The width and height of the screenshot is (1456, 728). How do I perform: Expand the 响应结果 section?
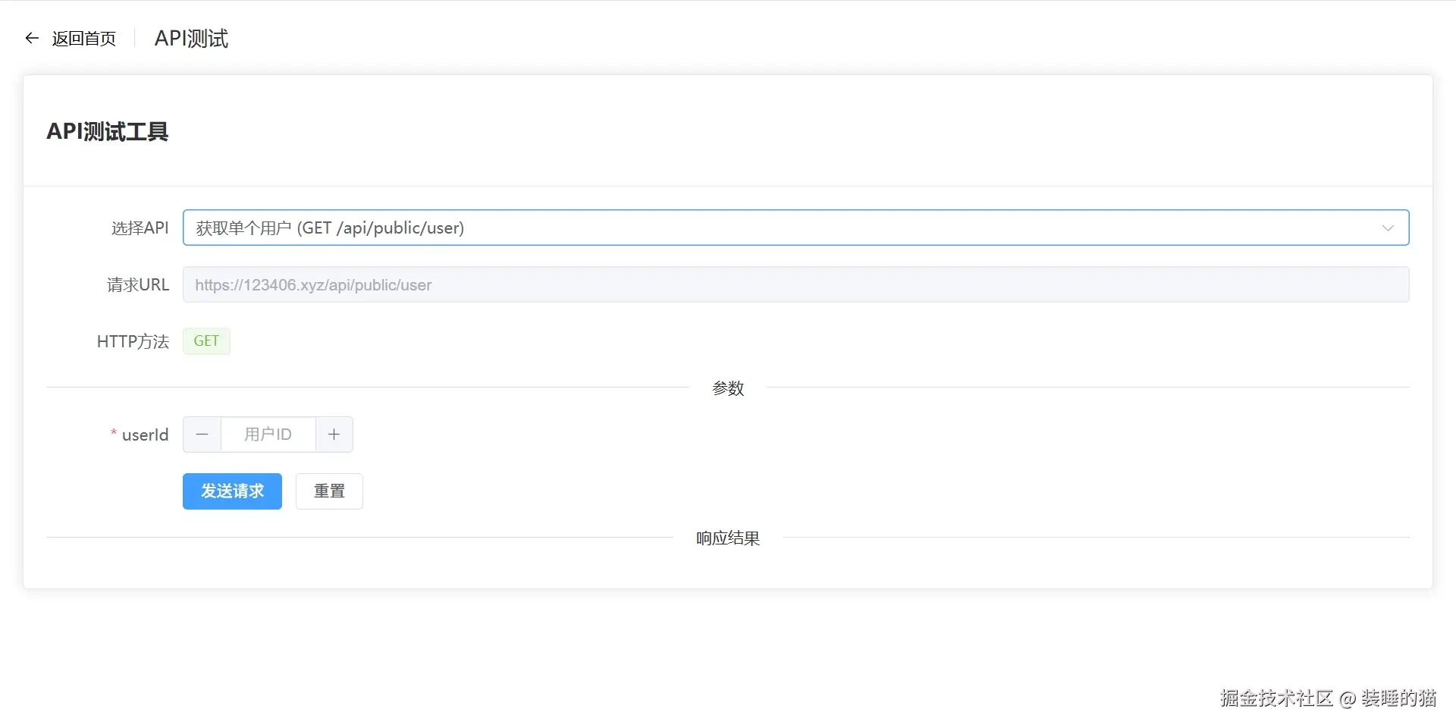pyautogui.click(x=726, y=538)
